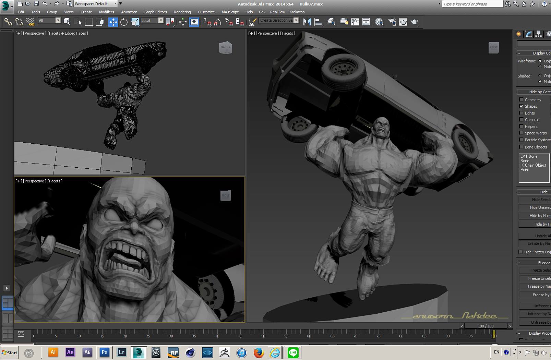Click the Hide by Name button
The height and width of the screenshot is (360, 551).
pos(535,216)
